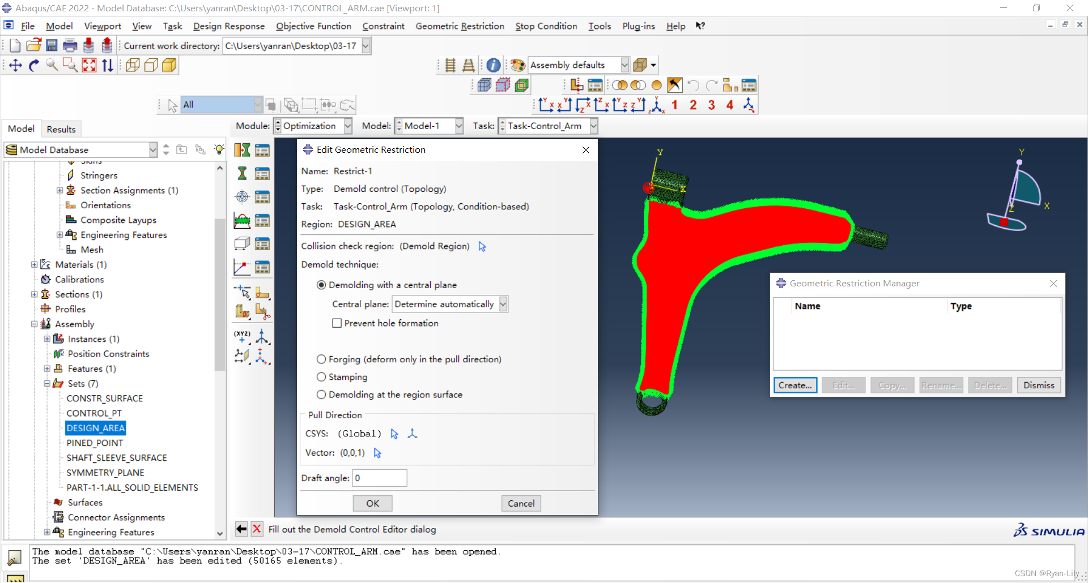Select Demolding with a central plane
This screenshot has height=583, width=1088.
pyautogui.click(x=321, y=285)
